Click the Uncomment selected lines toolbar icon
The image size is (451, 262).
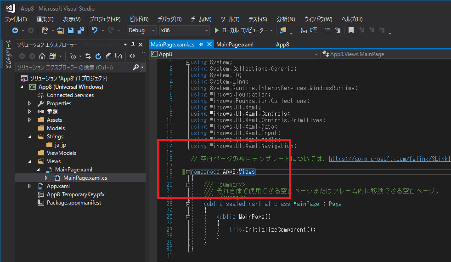coord(314,30)
